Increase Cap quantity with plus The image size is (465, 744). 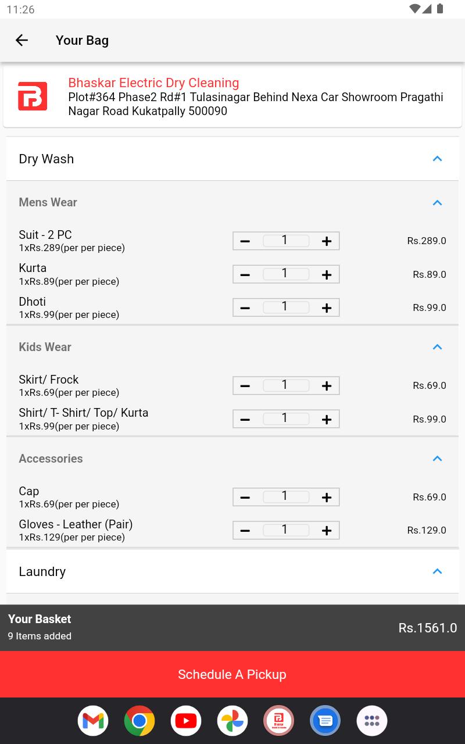pos(327,498)
